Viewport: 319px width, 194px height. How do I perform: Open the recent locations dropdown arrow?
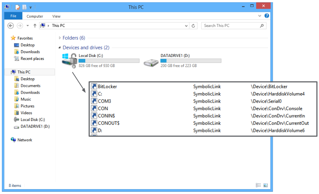point(28,26)
